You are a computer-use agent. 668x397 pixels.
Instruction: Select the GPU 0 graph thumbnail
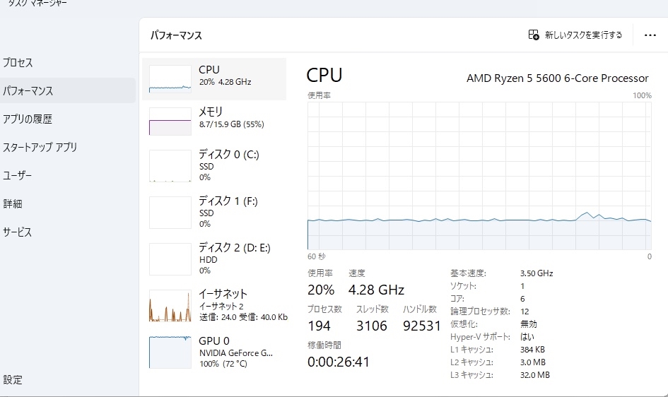tap(170, 352)
